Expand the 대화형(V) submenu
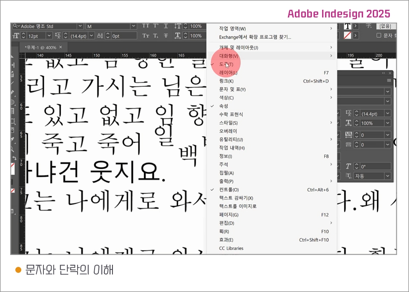This screenshot has width=409, height=292. (x=271, y=56)
